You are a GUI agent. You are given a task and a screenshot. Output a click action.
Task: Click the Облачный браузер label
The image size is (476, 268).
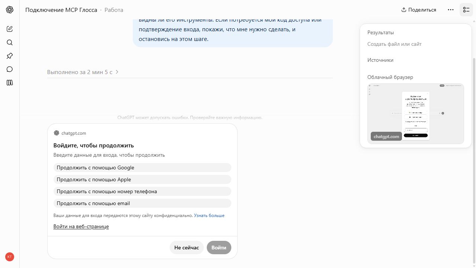pos(390,77)
